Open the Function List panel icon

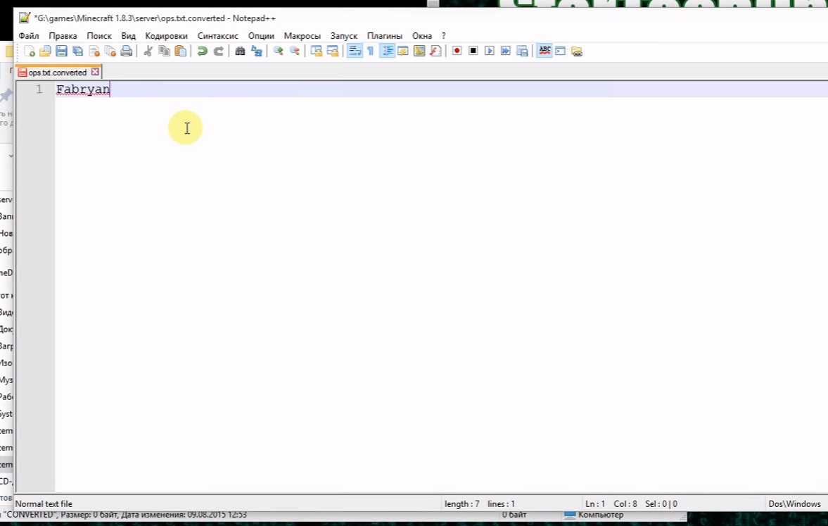click(435, 51)
